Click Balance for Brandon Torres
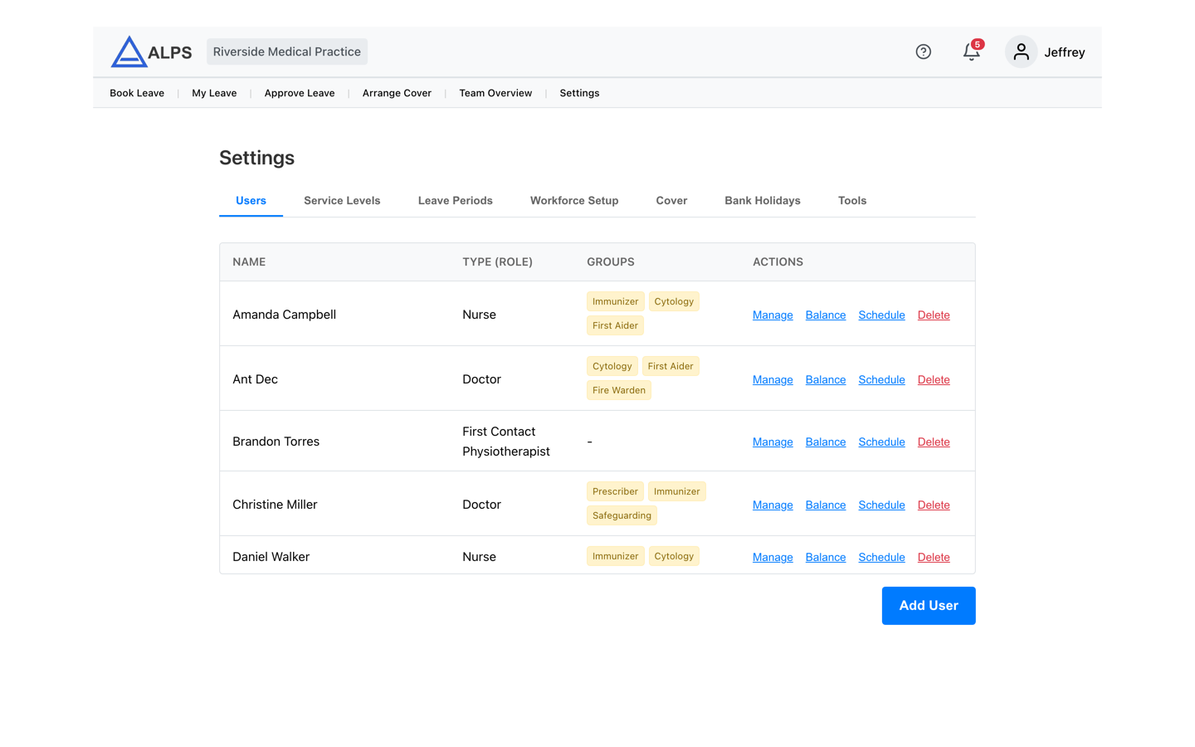1195x747 pixels. [826, 442]
